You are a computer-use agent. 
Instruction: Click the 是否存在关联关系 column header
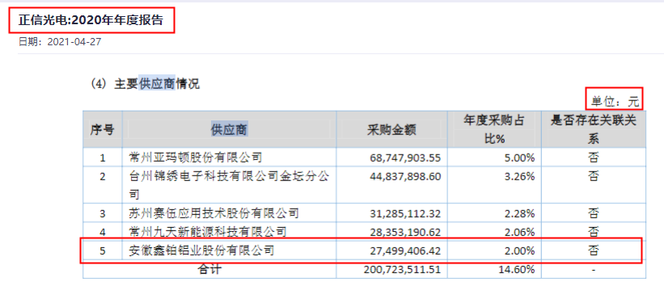(594, 129)
